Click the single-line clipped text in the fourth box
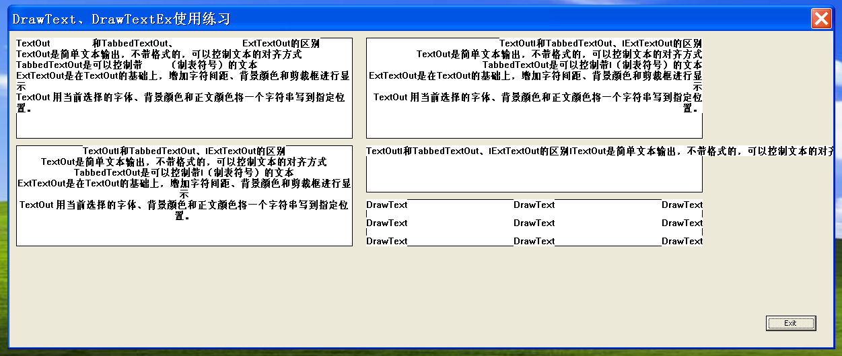 coord(601,151)
